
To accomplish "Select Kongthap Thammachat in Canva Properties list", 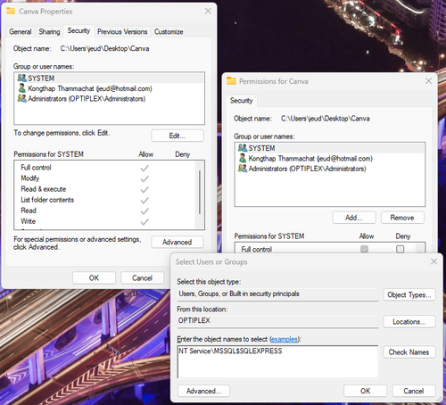I will point(109,88).
